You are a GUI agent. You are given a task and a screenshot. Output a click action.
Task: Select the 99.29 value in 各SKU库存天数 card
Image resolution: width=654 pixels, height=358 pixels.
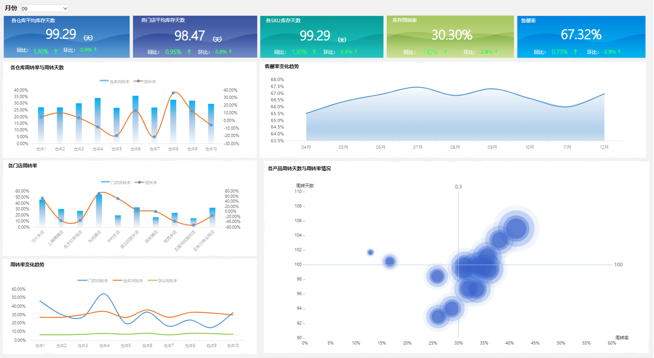point(315,36)
